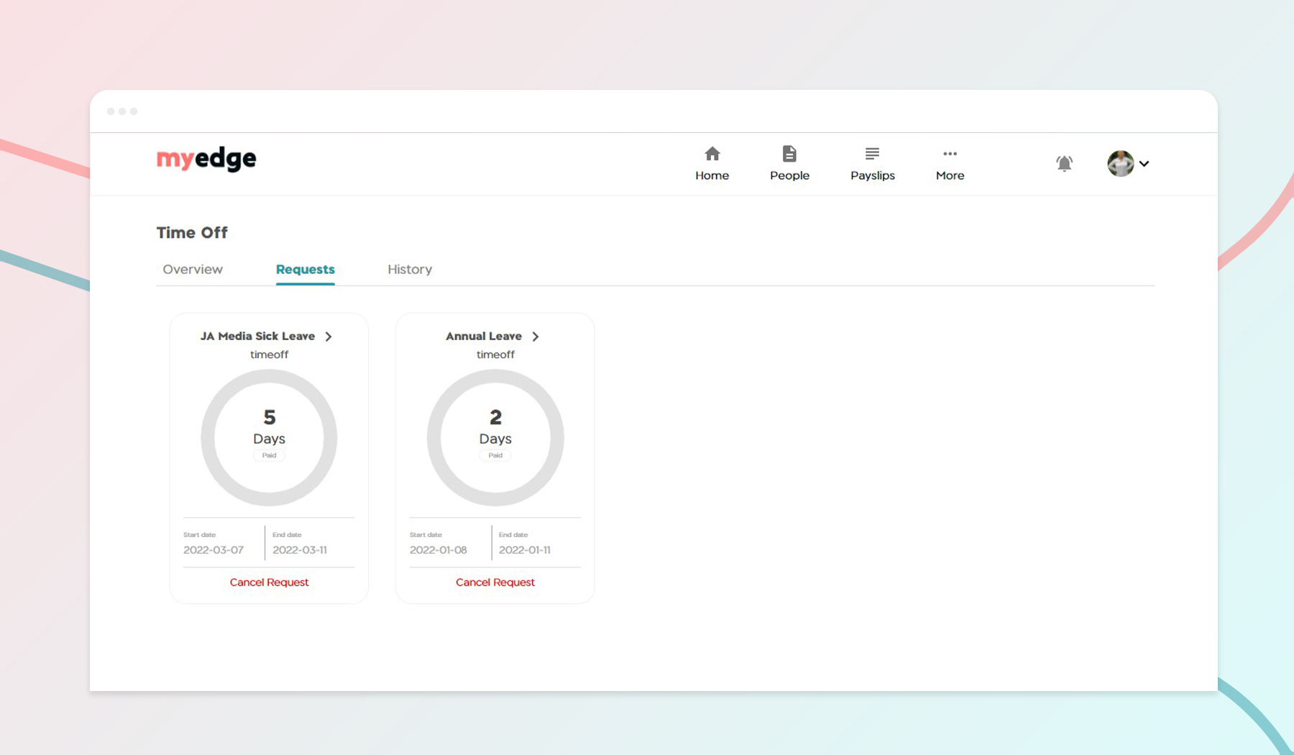Click the 2 Days progress ring

tap(495, 437)
